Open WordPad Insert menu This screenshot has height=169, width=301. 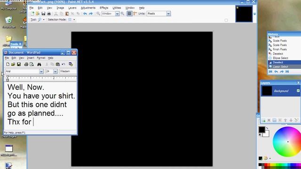[x=31, y=58]
